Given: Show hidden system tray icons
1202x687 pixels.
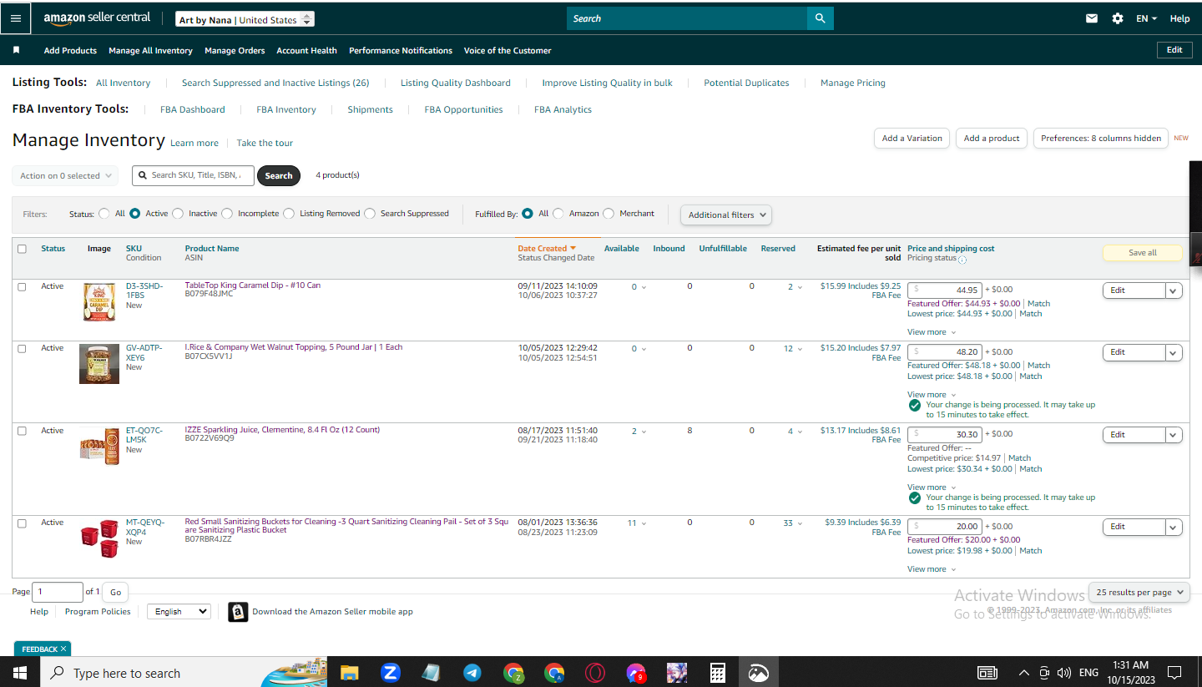Looking at the screenshot, I should [x=1024, y=673].
